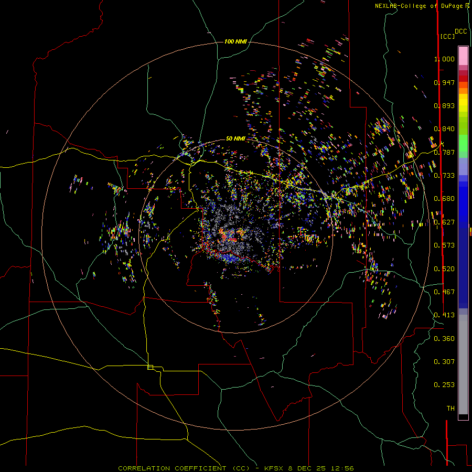Click the DCC label above the color bar

461,31
